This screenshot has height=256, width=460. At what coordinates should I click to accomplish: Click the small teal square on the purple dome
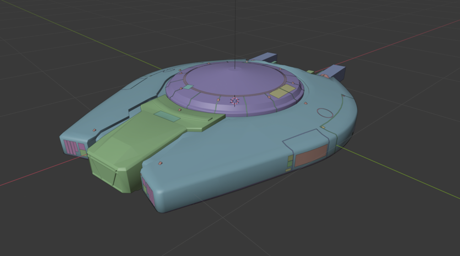click(x=188, y=87)
